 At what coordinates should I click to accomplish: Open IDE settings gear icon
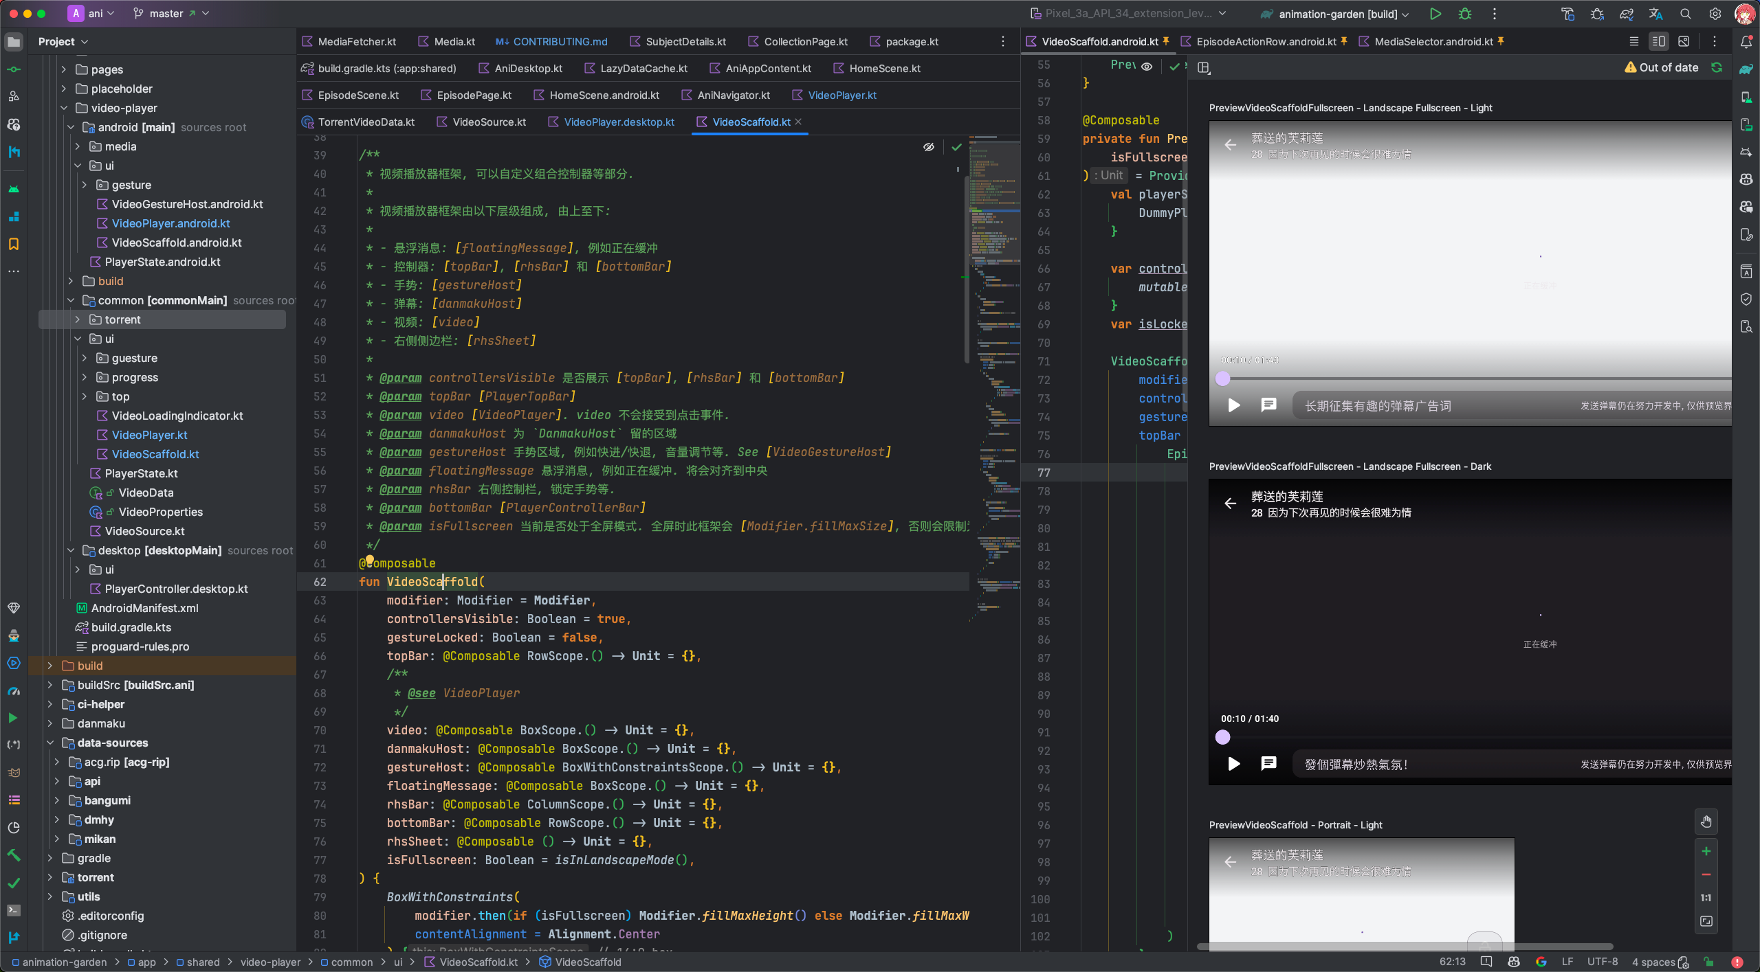tap(1715, 14)
